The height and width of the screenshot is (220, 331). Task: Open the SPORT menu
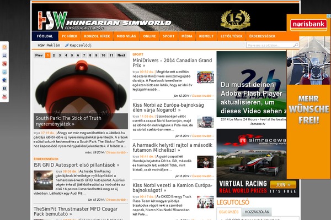click(169, 36)
